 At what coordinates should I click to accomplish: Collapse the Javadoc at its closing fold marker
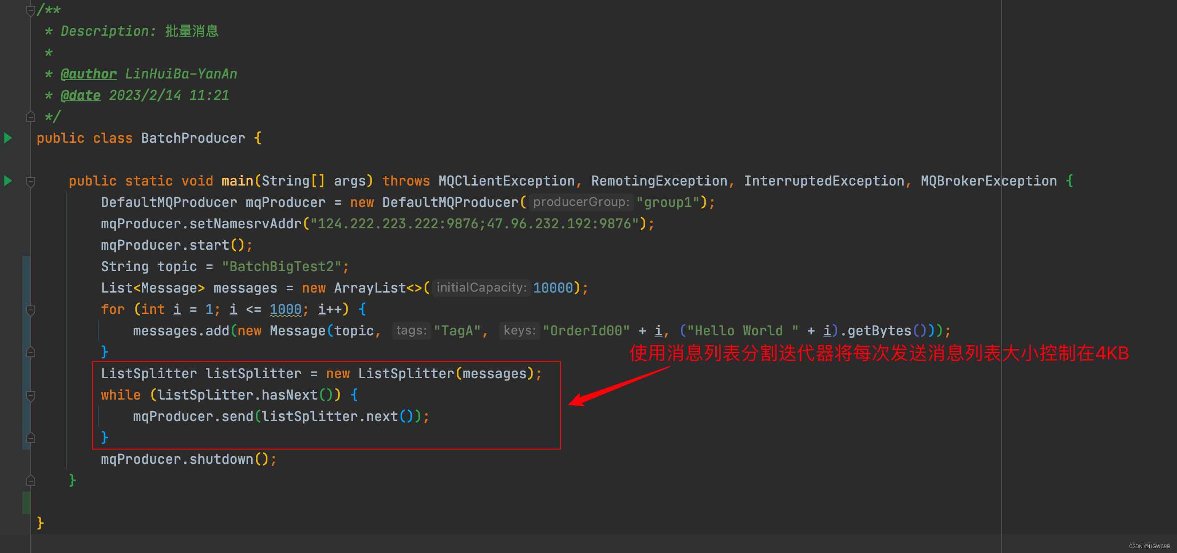pyautogui.click(x=31, y=117)
